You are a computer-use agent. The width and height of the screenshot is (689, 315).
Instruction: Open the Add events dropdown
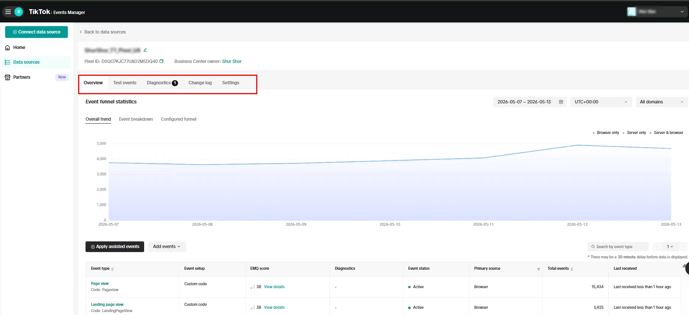[x=167, y=247]
